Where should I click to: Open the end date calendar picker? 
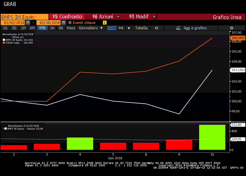[x=64, y=23]
